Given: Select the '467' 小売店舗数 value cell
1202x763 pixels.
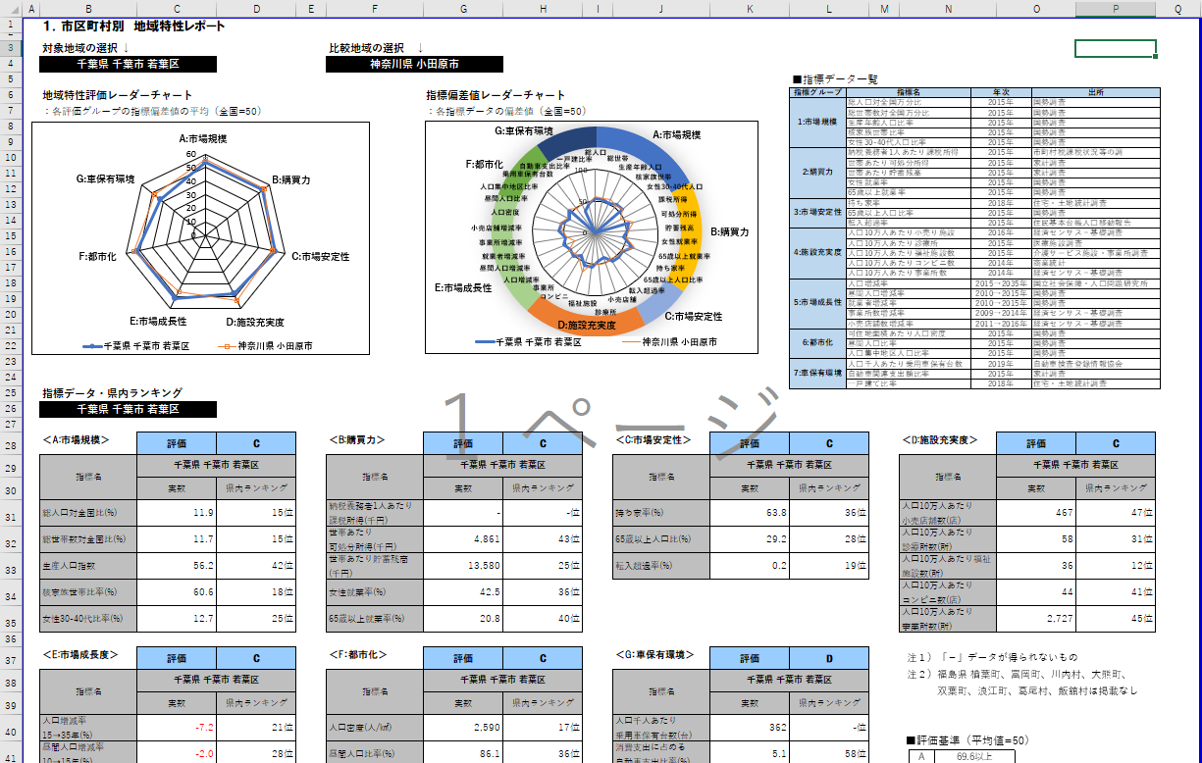Looking at the screenshot, I should [1037, 513].
